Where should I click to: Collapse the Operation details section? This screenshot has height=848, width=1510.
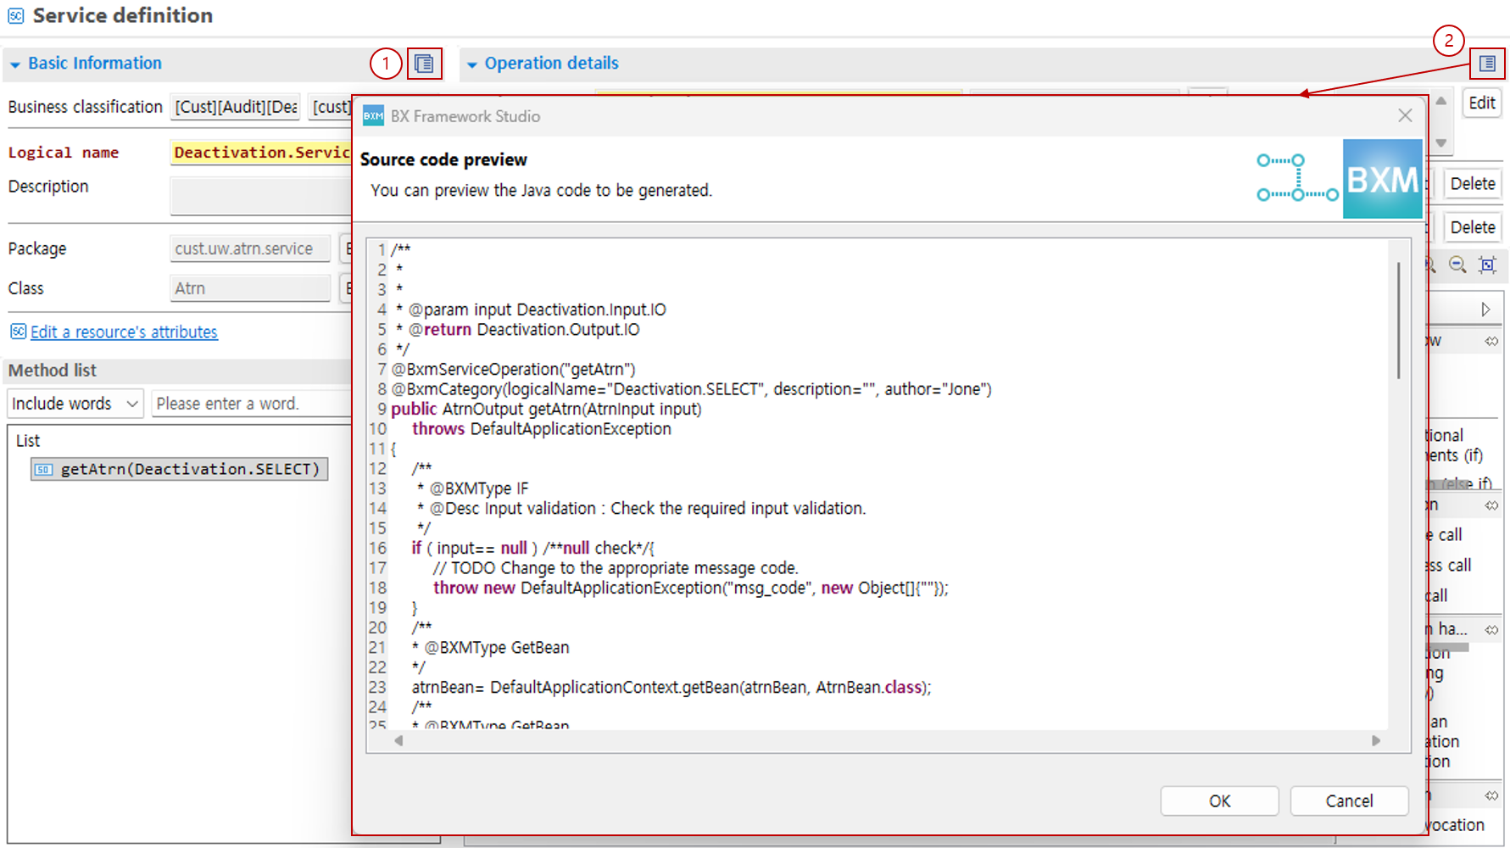coord(472,64)
